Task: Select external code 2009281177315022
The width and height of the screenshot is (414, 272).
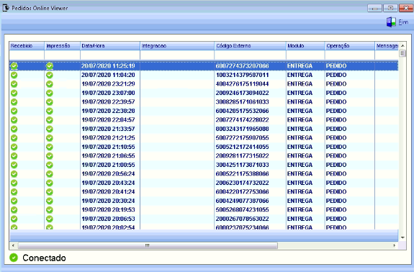Action: pyautogui.click(x=242, y=155)
